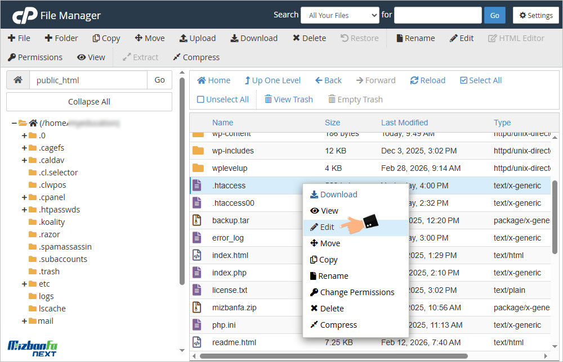Click the Upload toolbar icon

click(x=184, y=38)
